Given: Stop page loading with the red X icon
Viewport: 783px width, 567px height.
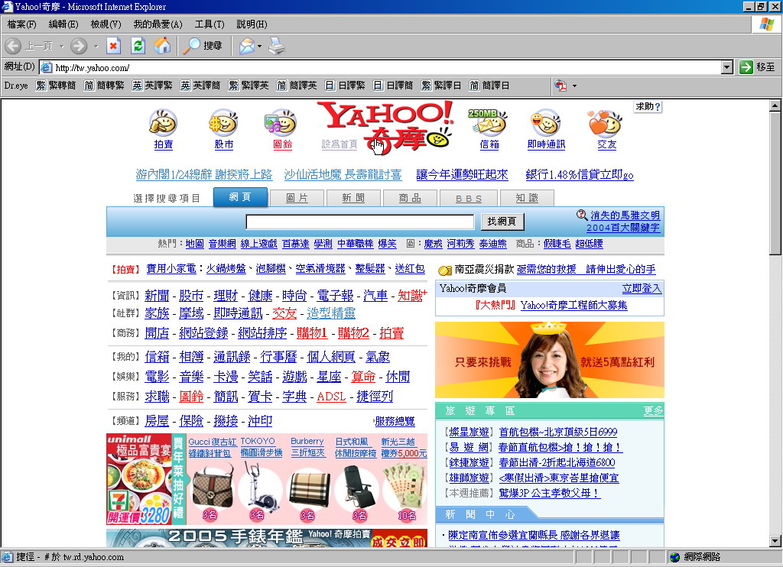Looking at the screenshot, I should point(113,46).
